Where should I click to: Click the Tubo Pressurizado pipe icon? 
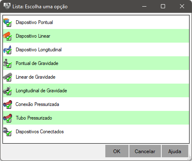[x=7, y=118]
